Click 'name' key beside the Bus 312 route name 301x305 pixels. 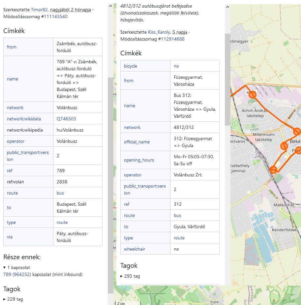pos(130,106)
